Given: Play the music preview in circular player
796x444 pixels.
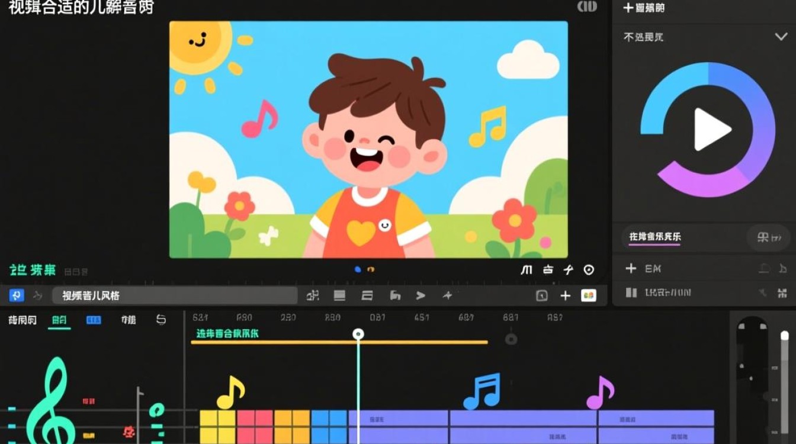Looking at the screenshot, I should (711, 129).
